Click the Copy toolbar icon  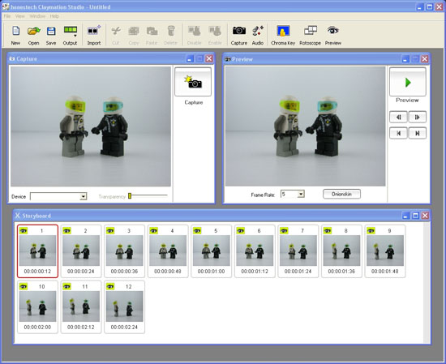click(x=134, y=31)
